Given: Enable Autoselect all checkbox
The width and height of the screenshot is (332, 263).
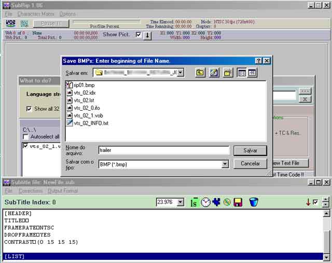Looking at the screenshot, I should [25, 137].
